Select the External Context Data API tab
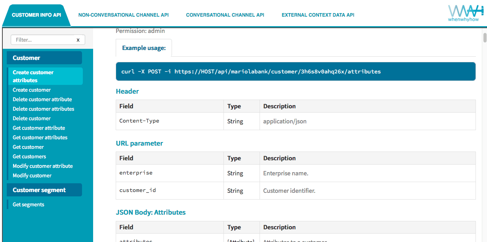The image size is (487, 242). point(318,15)
